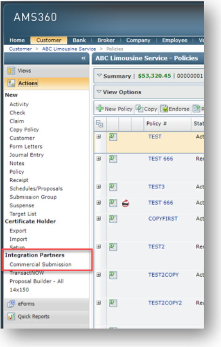The image size is (221, 347).
Task: Select New Suspense action
Action: pos(22,206)
